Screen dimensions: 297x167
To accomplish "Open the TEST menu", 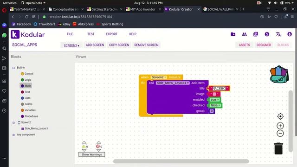I will pos(91,34).
